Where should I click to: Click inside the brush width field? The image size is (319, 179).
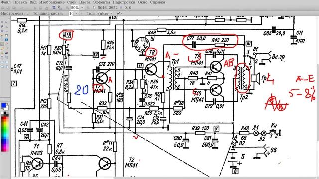click(x=71, y=13)
